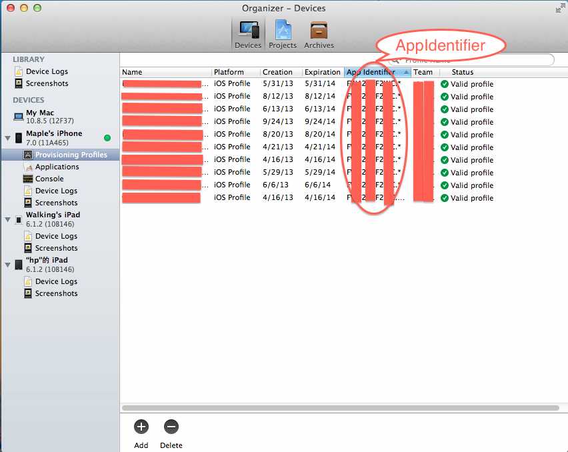The width and height of the screenshot is (568, 452).
Task: Open Device Logs under "hp" iPad
Action: [56, 281]
